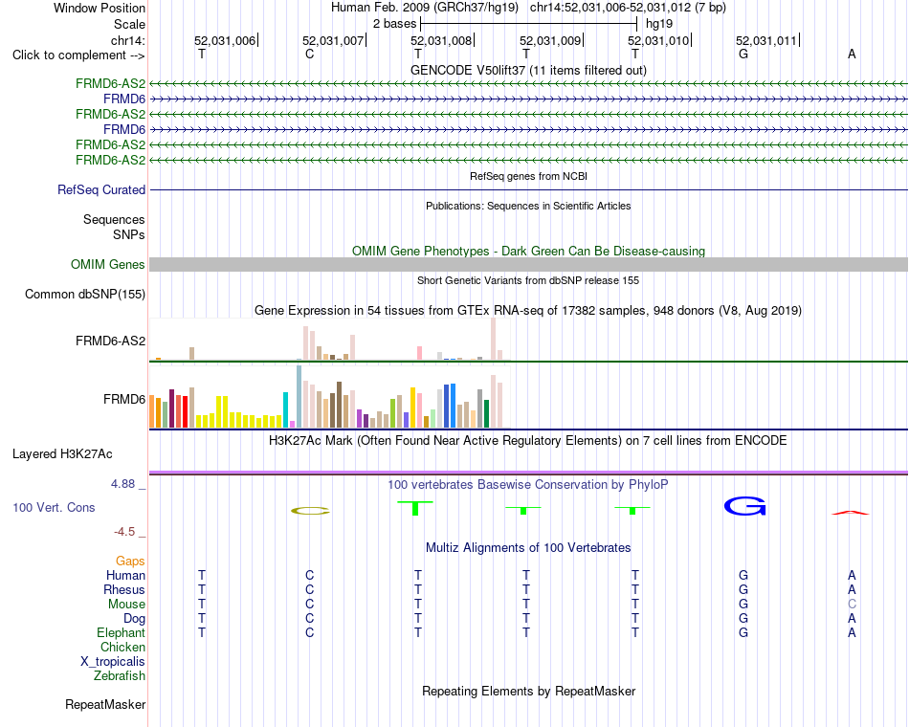Image resolution: width=909 pixels, height=727 pixels.
Task: Open Repeating Elements by RepeatMasker title
Action: click(x=528, y=691)
